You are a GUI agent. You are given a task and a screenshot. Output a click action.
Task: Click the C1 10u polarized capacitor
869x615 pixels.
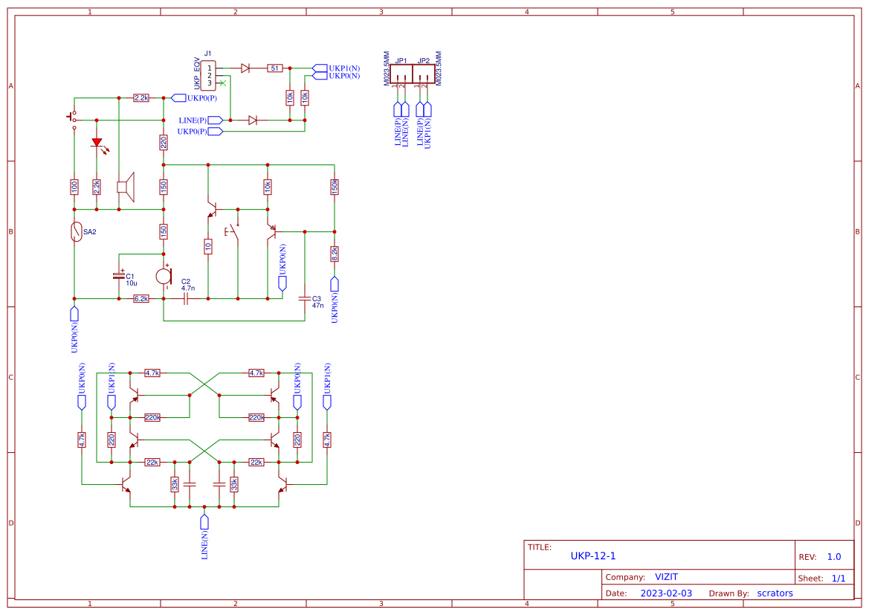[119, 276]
